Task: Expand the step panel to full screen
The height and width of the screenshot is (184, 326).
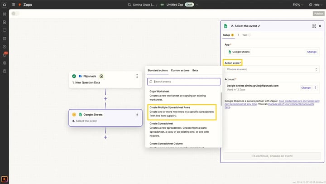Action: click(314, 26)
